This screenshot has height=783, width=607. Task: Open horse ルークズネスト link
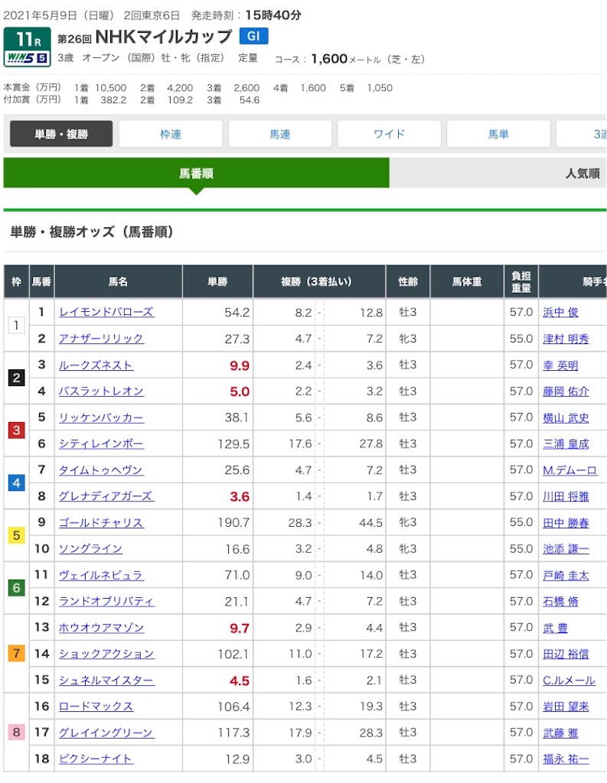(96, 365)
